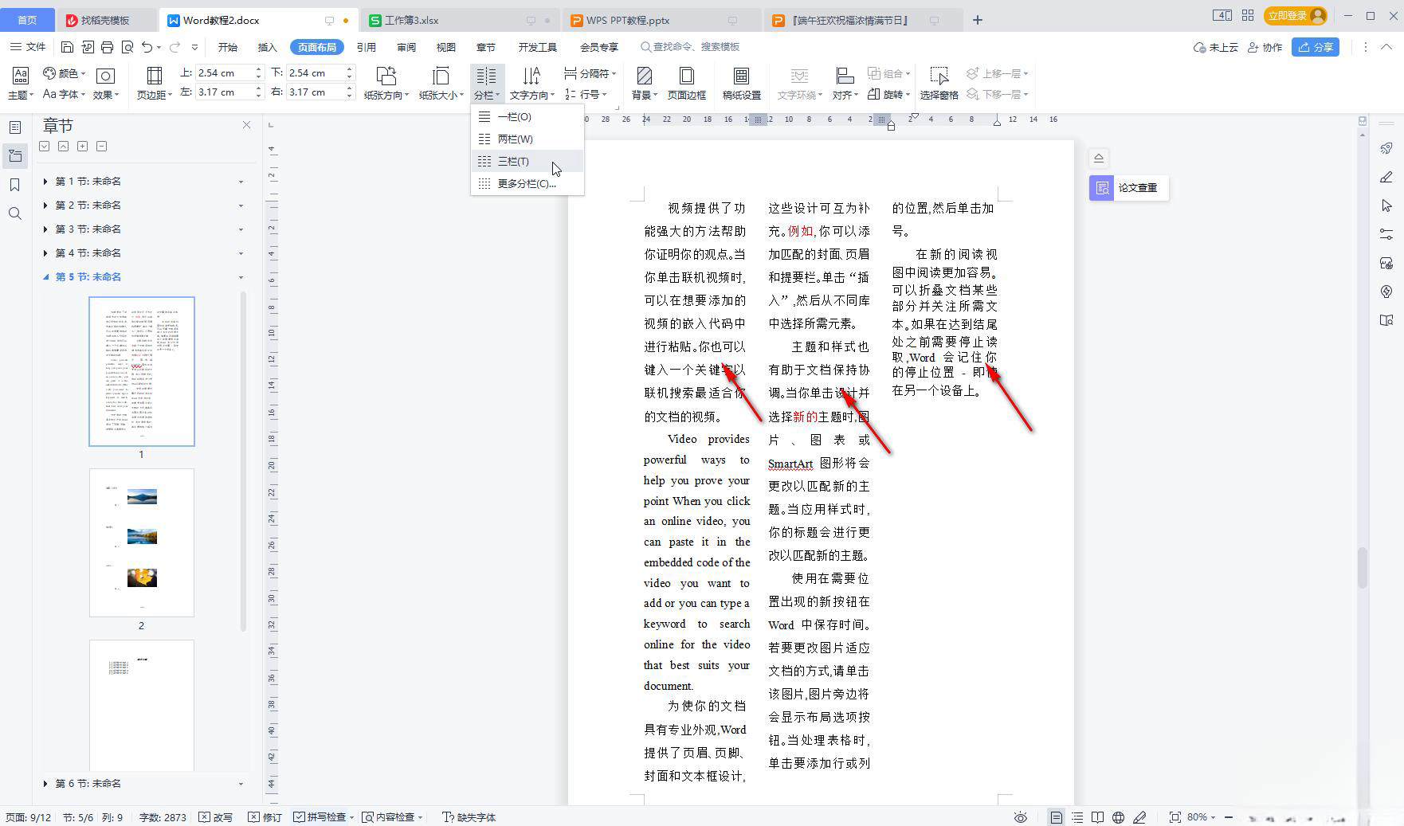Click the eye protection icon in status bar
Image resolution: width=1404 pixels, height=826 pixels.
(x=1020, y=817)
